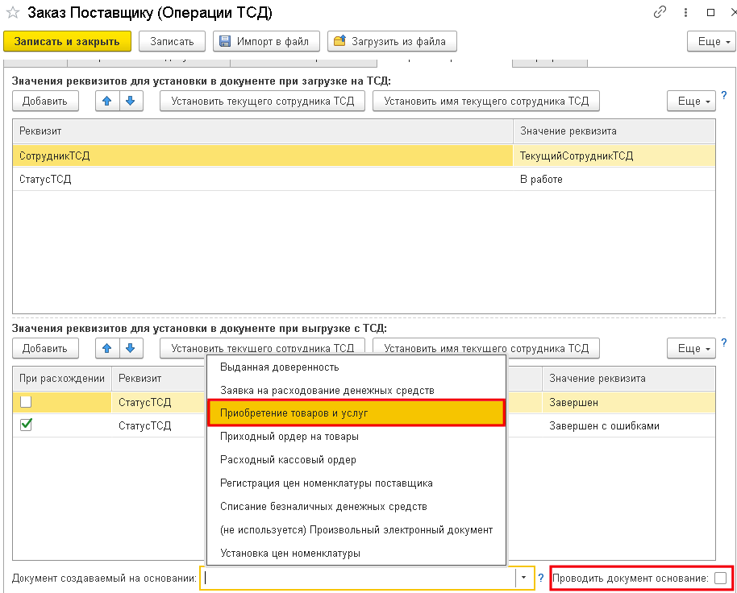Expand Еще menu in upload section

tap(691, 101)
